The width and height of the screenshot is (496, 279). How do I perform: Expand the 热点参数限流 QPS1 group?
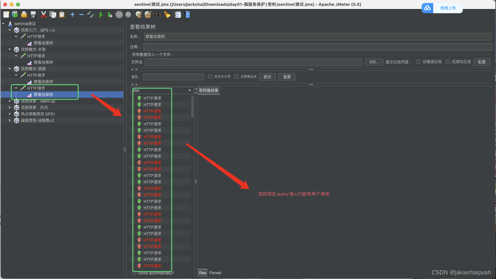coord(10,114)
